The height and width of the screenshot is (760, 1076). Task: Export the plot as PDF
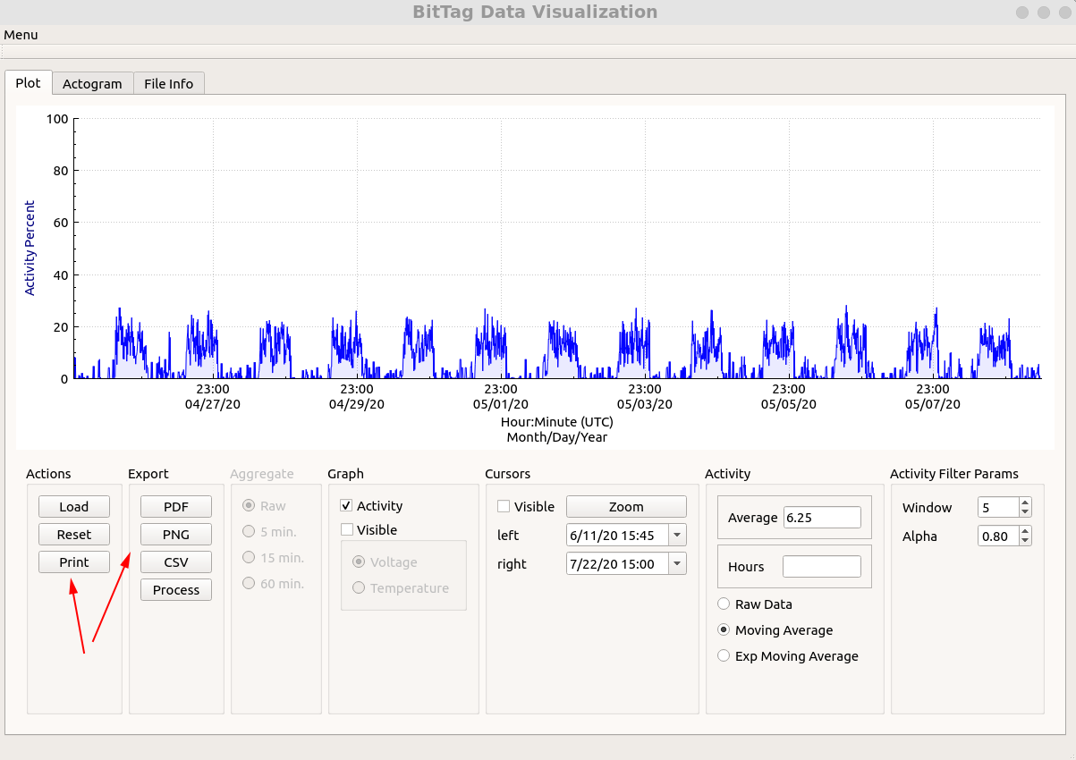coord(176,506)
